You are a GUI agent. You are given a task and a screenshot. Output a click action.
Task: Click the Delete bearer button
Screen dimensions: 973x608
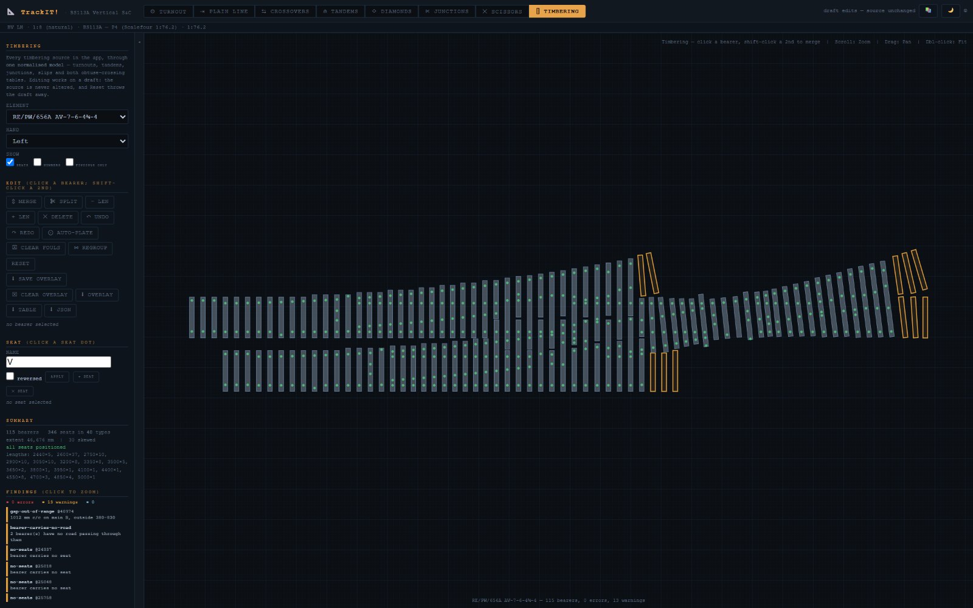tap(58, 217)
